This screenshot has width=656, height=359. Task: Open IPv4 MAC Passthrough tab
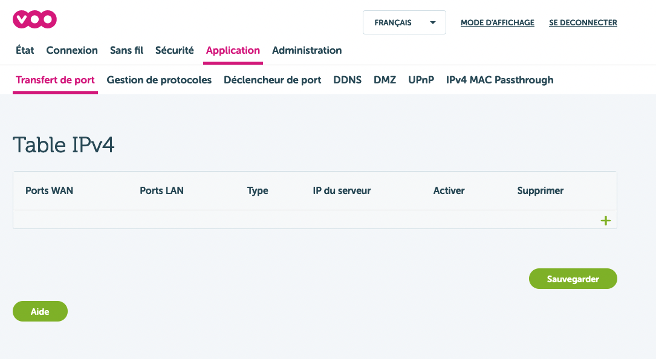click(499, 80)
